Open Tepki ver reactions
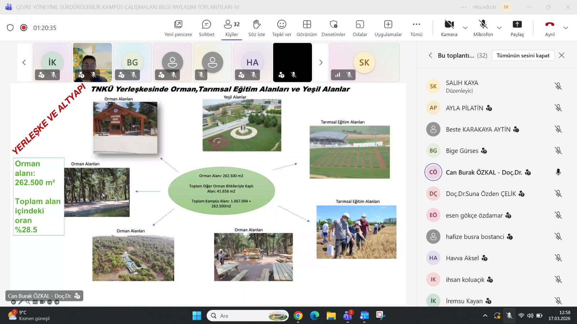Screen dimensions: 577x324 (x=281, y=28)
